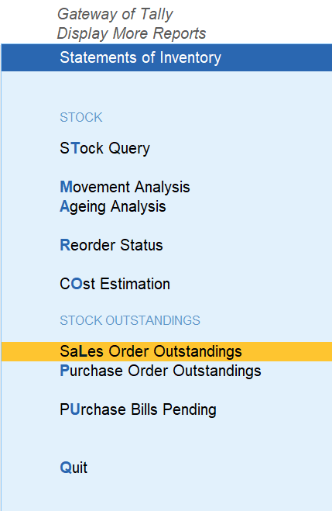Click the Gateway of Tally breadcrumb
The image size is (332, 511).
click(x=115, y=14)
